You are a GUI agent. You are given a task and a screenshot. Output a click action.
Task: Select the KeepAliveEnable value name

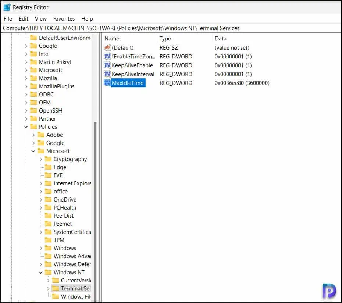click(132, 65)
